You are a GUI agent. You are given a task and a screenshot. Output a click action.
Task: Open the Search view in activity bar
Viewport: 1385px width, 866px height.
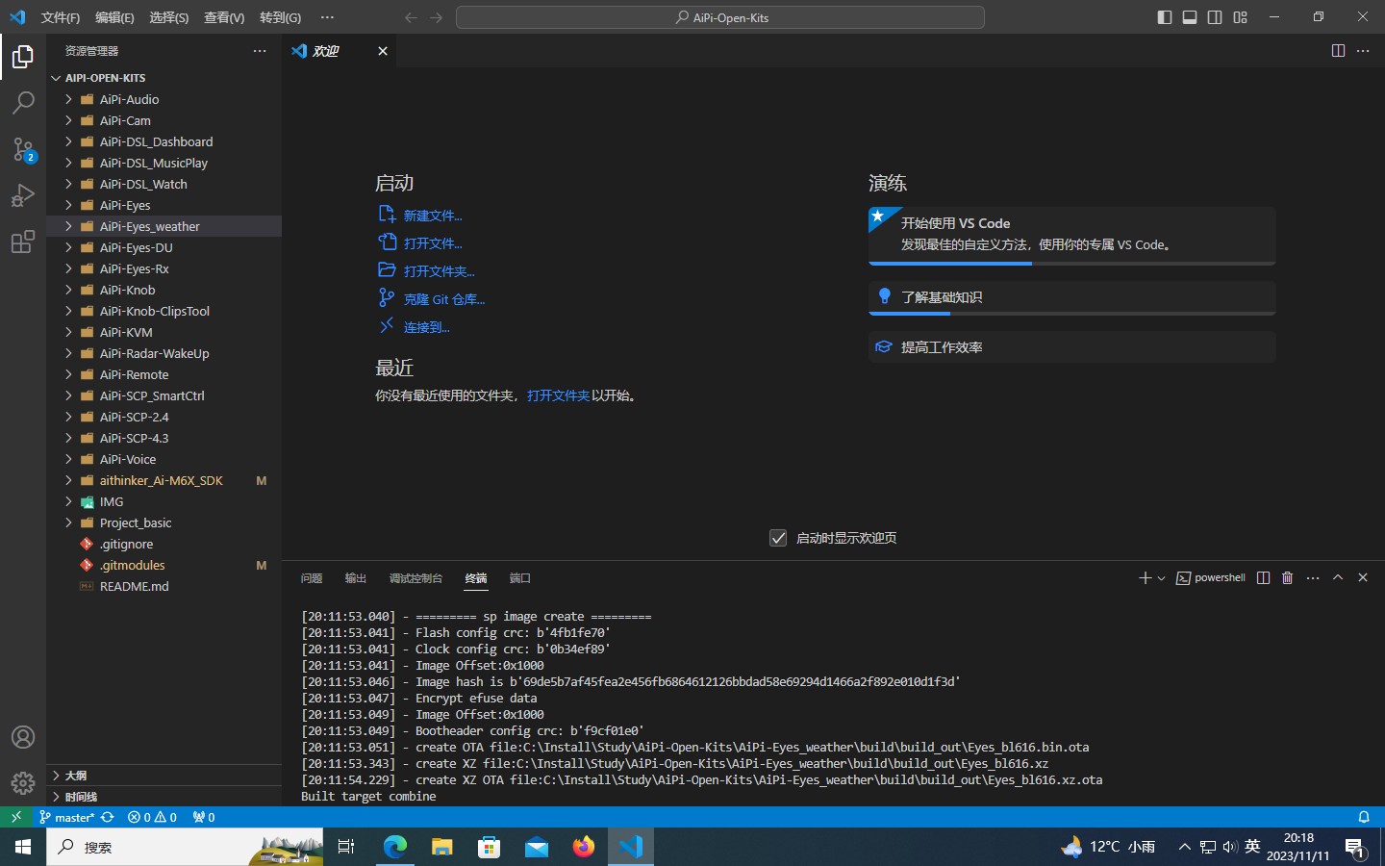point(23,103)
